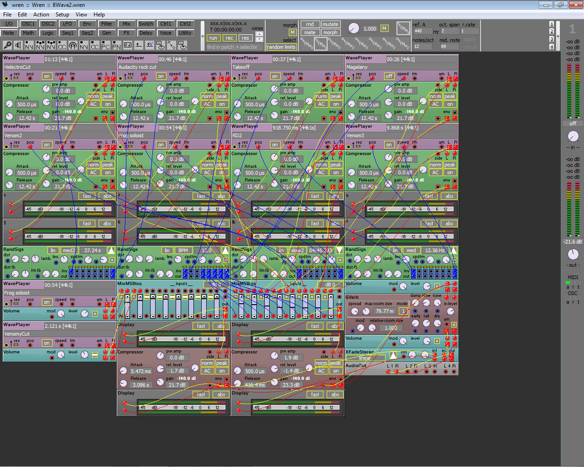Click the headphone-shaped module icon in toolbar
Viewport: 584px width, 467px height.
click(x=73, y=45)
